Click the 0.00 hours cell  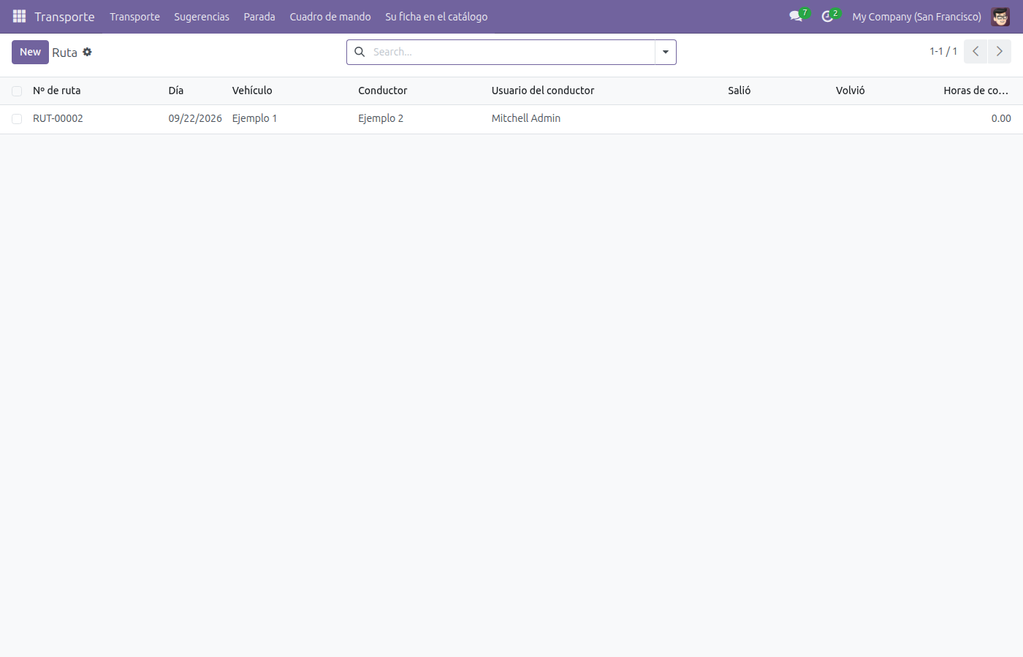point(1001,118)
